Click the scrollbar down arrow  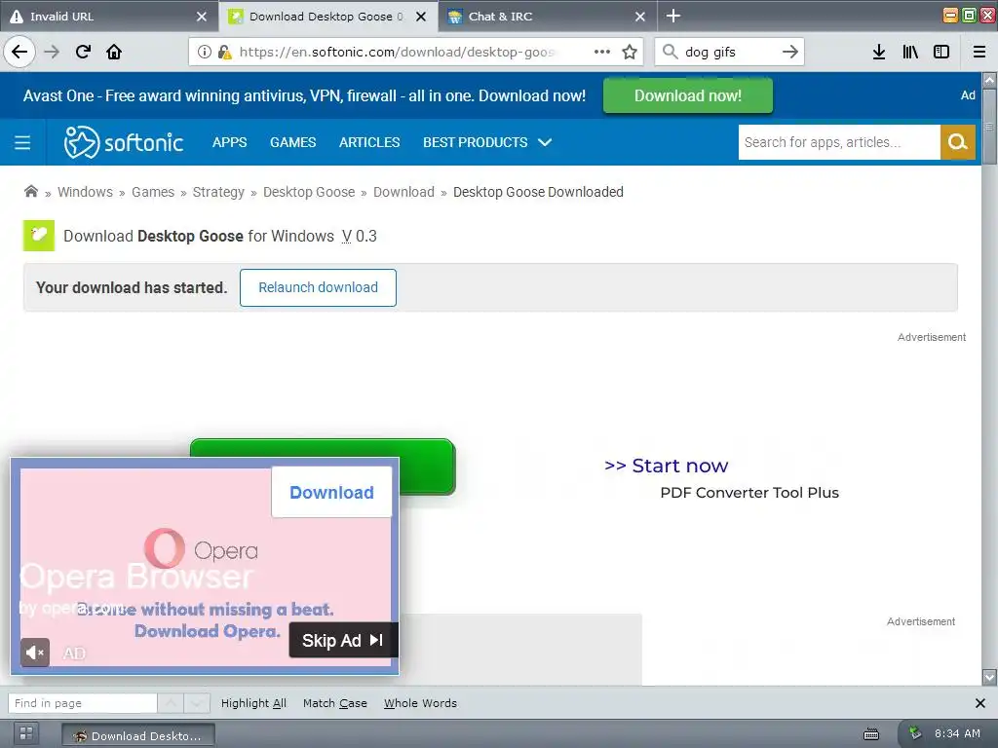click(x=989, y=677)
